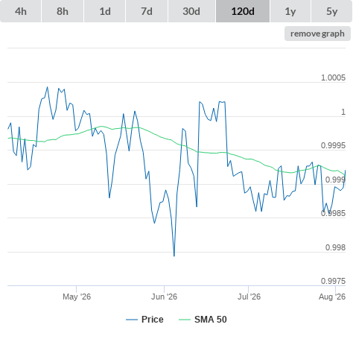The image size is (353, 339).
Task: Click the 0.998 y-axis label
Action: coord(335,247)
